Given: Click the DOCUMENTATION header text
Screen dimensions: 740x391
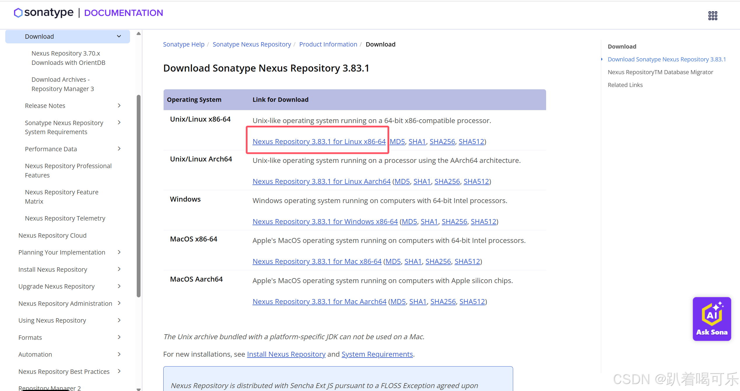Looking at the screenshot, I should pyautogui.click(x=123, y=13).
